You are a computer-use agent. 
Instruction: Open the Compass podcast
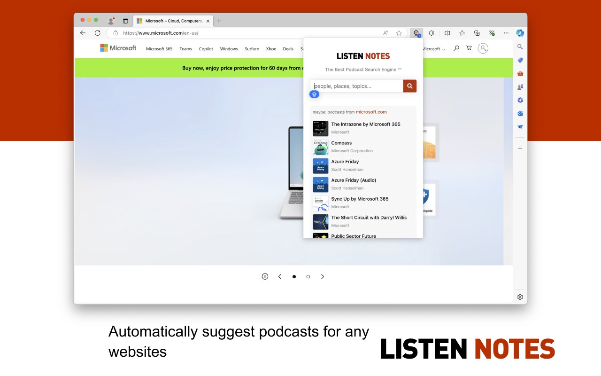[341, 143]
